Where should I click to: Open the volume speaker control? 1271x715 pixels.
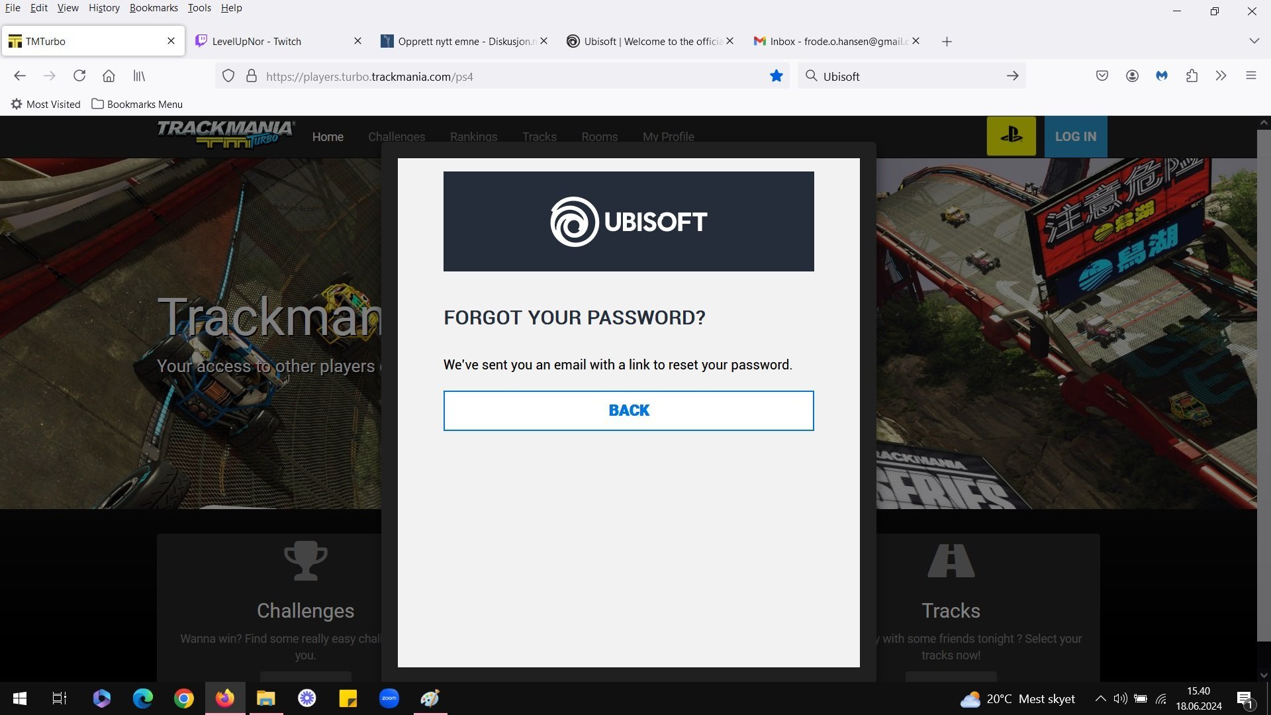(x=1120, y=698)
